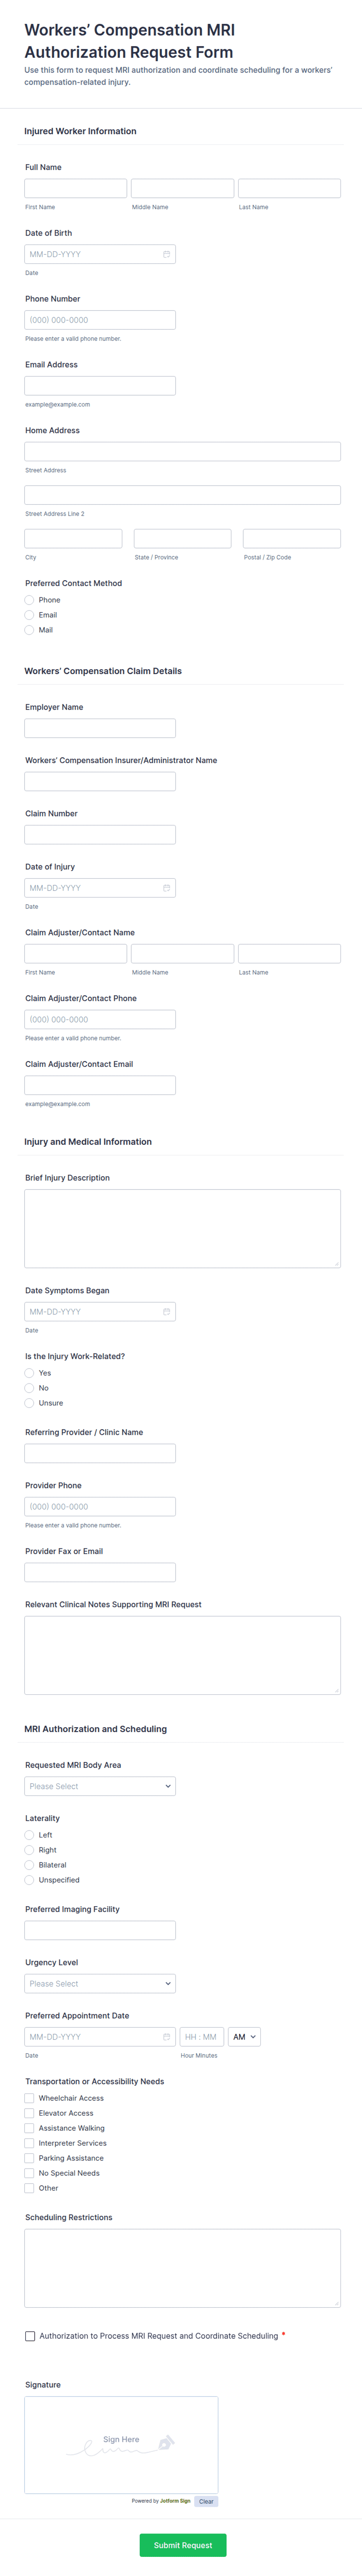Open the Jotform Sign link
This screenshot has height=2576, width=362.
176,2501
